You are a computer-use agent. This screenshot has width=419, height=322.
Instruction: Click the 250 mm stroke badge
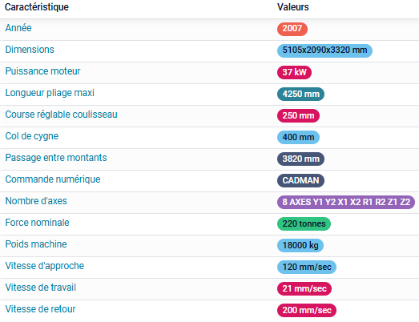point(298,115)
